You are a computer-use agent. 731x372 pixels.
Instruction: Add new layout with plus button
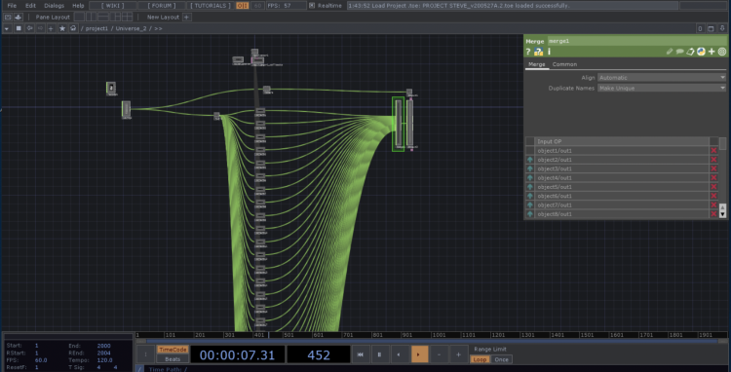(x=186, y=18)
